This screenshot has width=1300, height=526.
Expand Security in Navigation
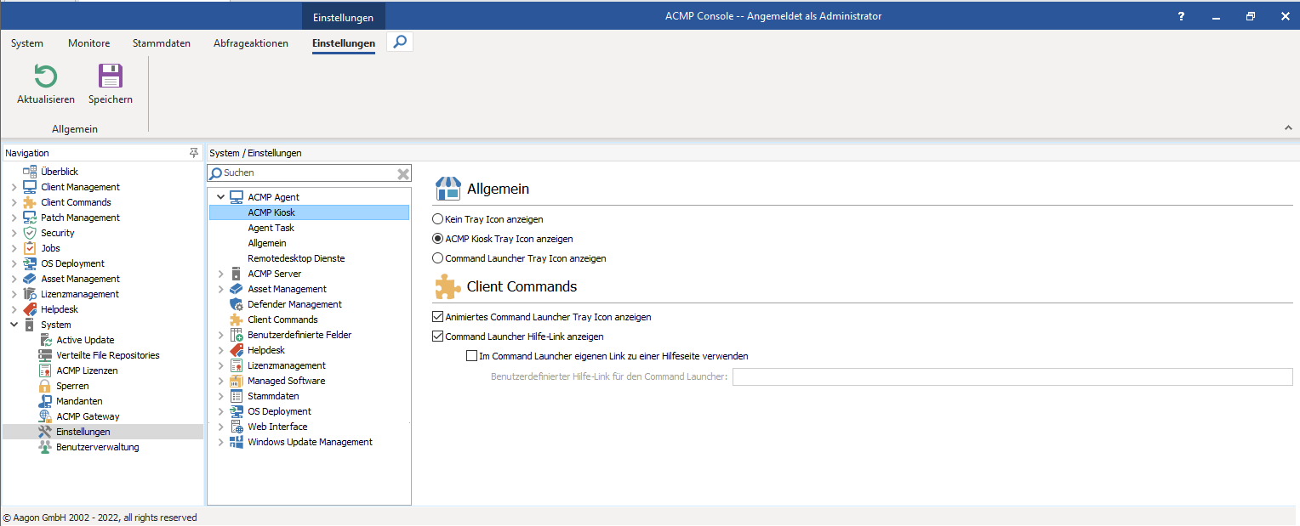pyautogui.click(x=14, y=233)
